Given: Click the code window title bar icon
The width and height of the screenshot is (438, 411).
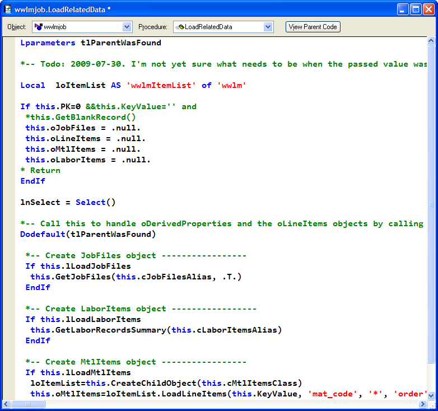Looking at the screenshot, I should click(7, 9).
